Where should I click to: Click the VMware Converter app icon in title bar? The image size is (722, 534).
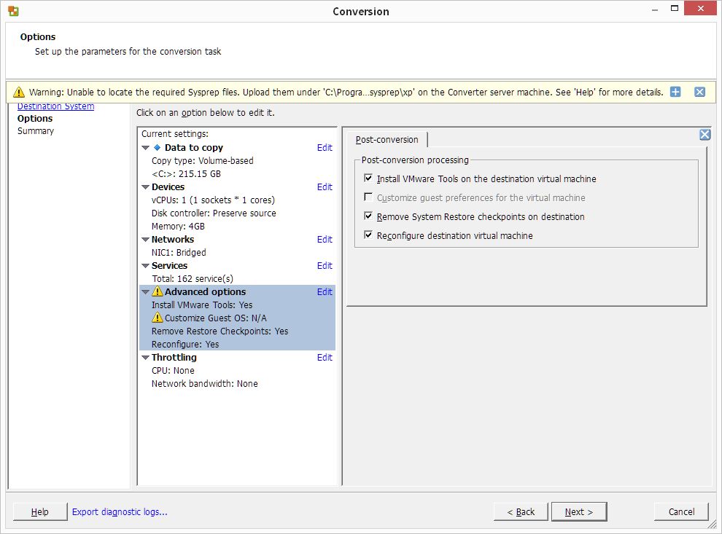coord(13,11)
